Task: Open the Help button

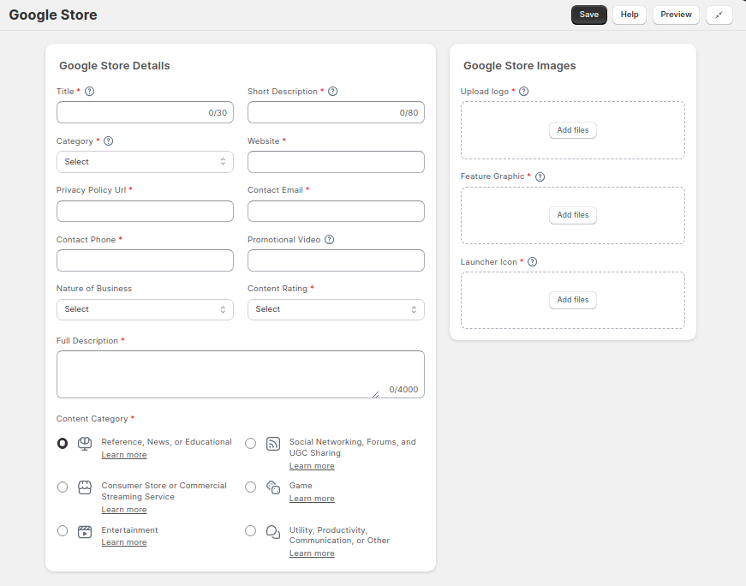Action: pos(630,15)
